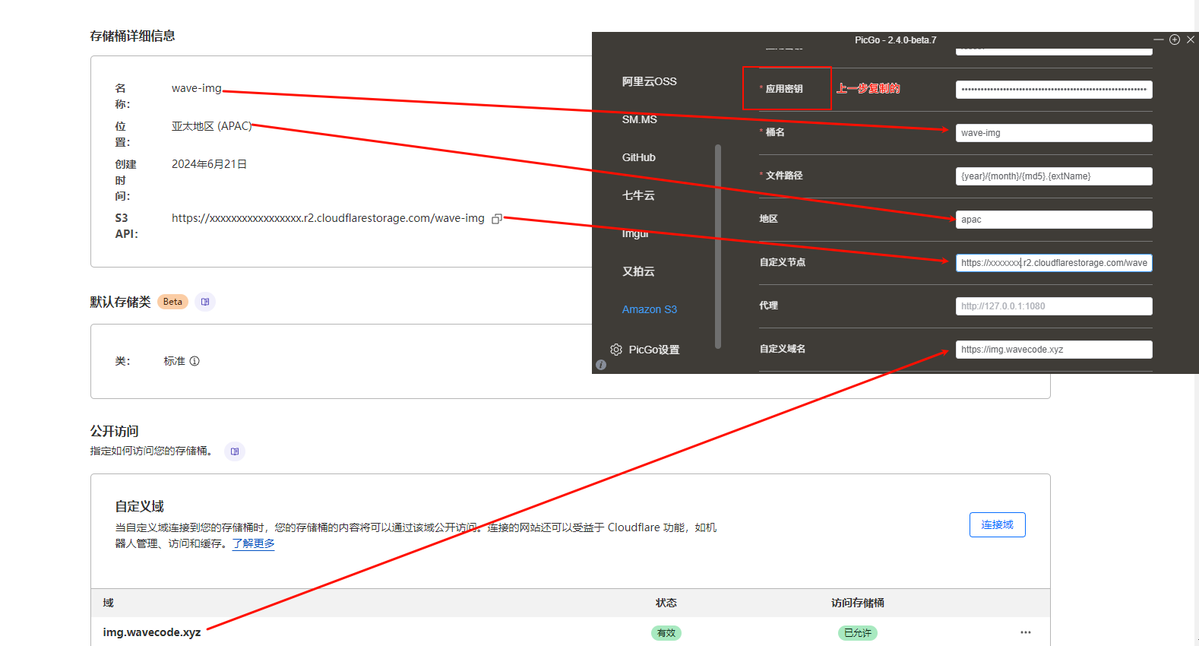Click bucket name value wave-img
This screenshot has height=646, width=1199.
point(197,88)
